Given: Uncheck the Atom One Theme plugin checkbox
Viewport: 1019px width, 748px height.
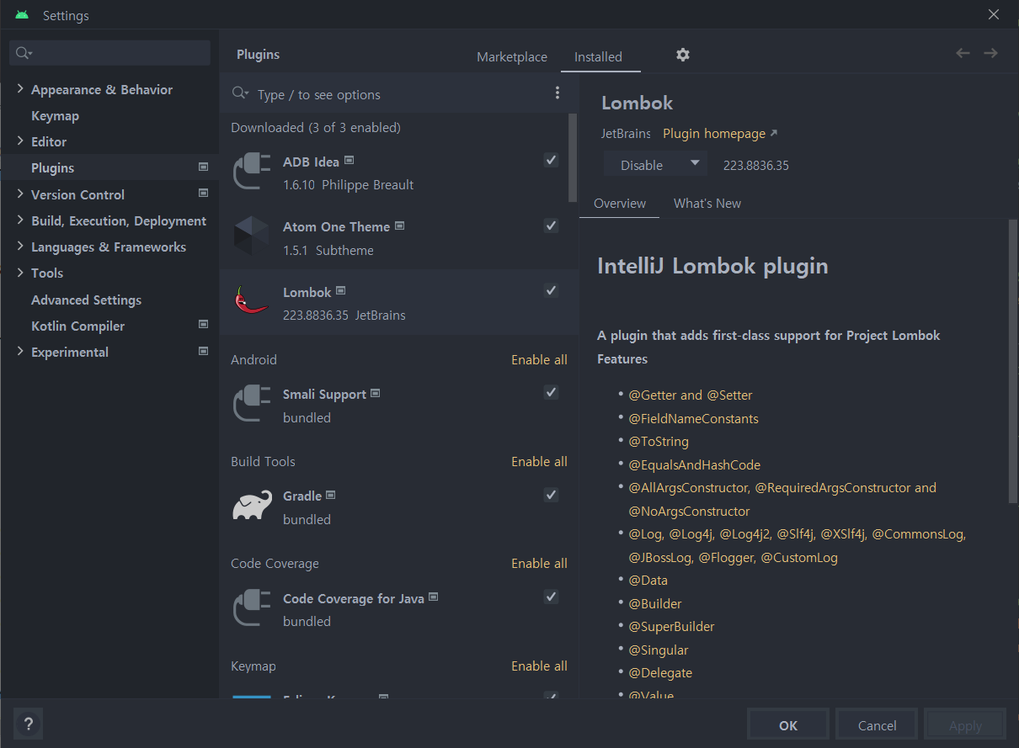Looking at the screenshot, I should (551, 225).
